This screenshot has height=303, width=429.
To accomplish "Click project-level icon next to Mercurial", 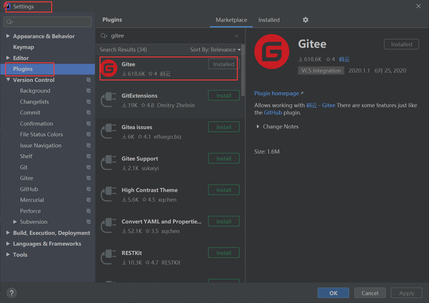I will click(x=89, y=200).
